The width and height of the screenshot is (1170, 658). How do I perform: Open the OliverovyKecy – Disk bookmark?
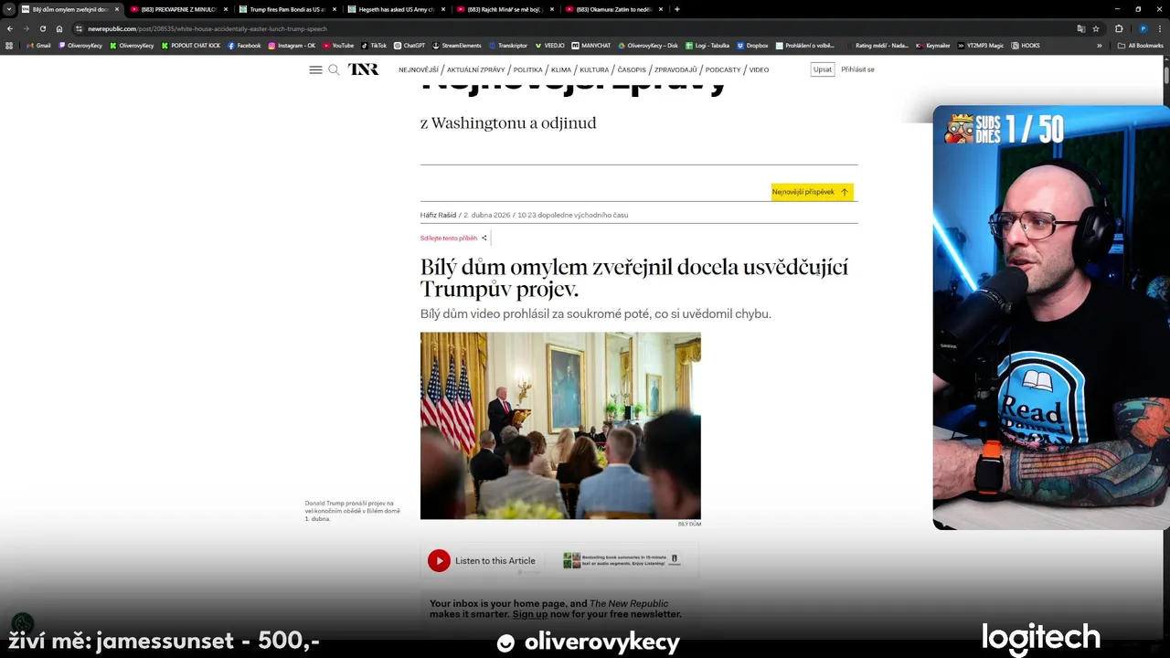click(x=648, y=45)
